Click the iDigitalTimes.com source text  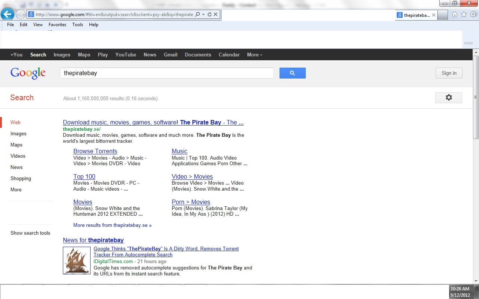113,261
